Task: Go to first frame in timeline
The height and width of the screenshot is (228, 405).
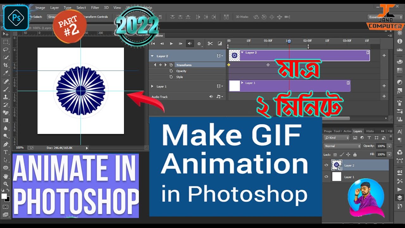Action: (x=153, y=44)
